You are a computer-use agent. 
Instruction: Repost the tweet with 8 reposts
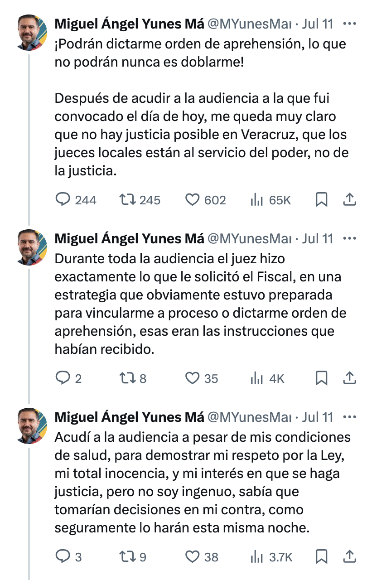coord(126,378)
